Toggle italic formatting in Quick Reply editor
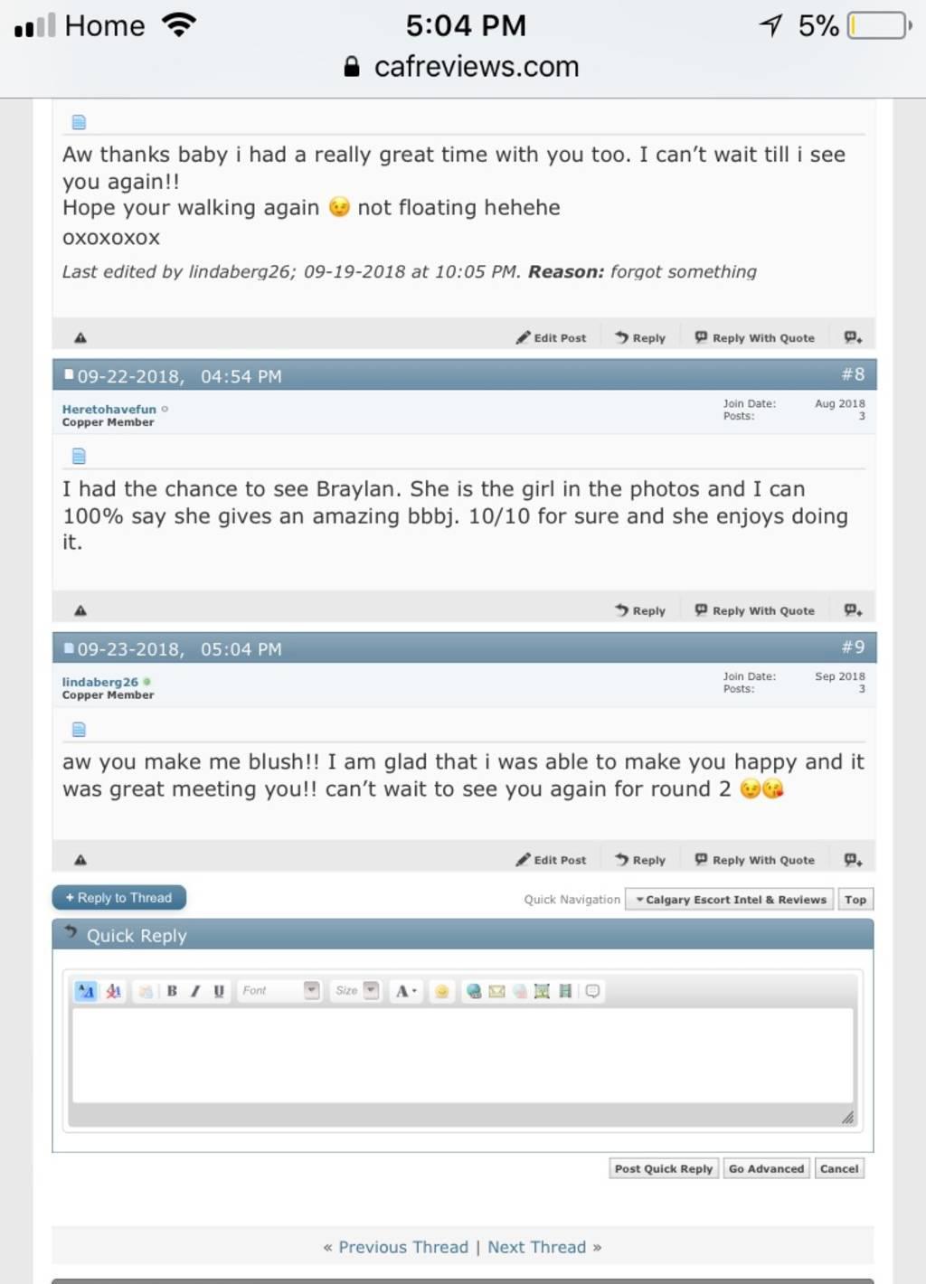Screen dimensions: 926x1284 194,991
